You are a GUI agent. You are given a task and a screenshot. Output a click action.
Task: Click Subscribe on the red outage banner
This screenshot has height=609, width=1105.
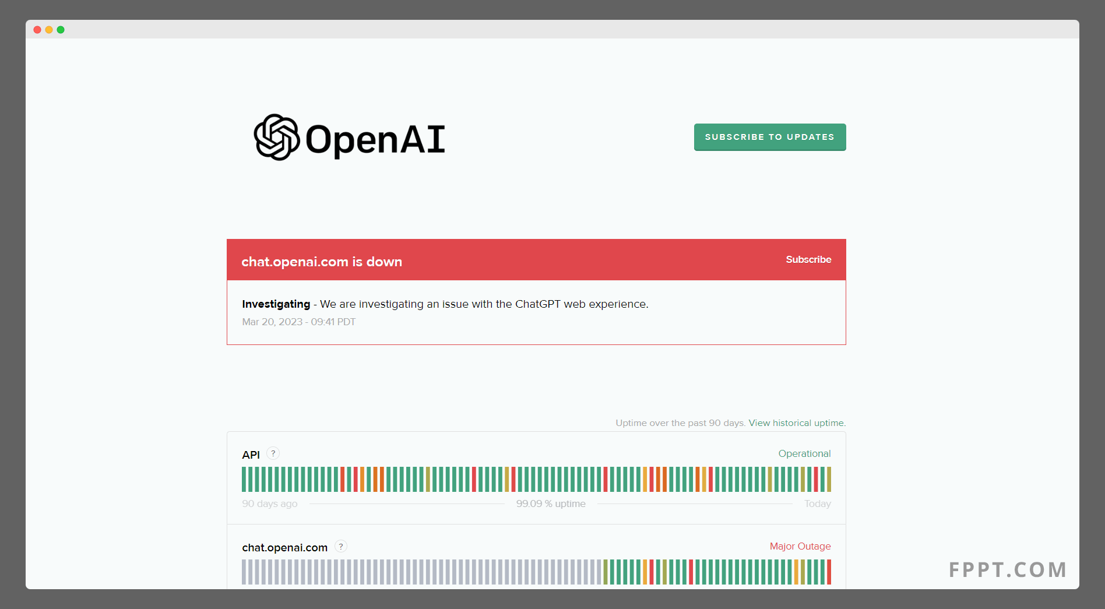(x=808, y=259)
